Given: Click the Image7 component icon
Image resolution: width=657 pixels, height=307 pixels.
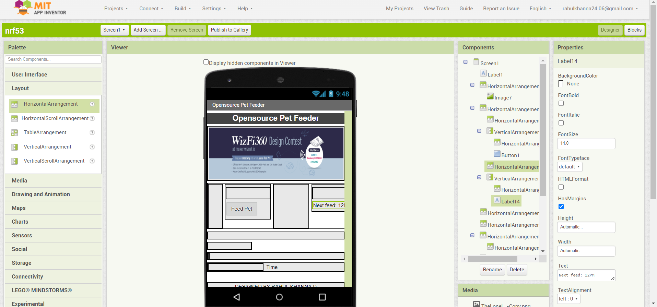Looking at the screenshot, I should click(490, 96).
